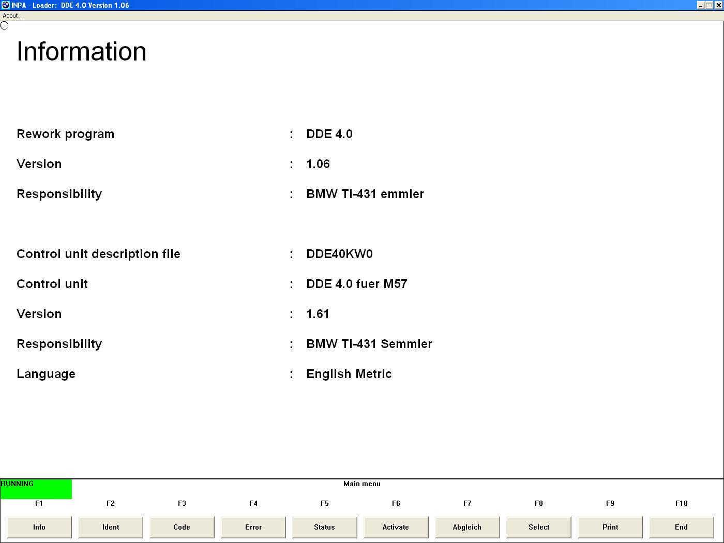The width and height of the screenshot is (724, 543).
Task: Open the Activate button
Action: click(396, 527)
